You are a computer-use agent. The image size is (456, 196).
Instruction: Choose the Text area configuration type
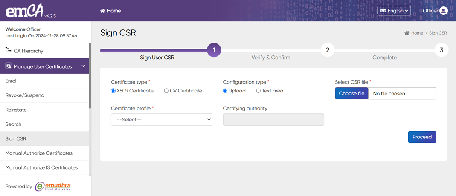(x=258, y=91)
